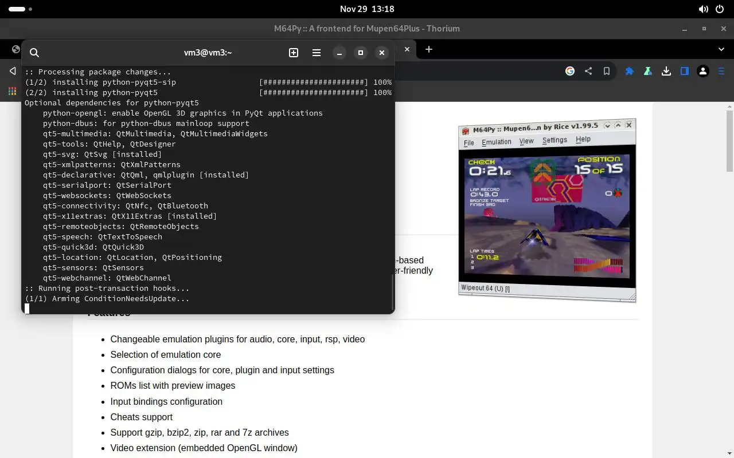734x458 pixels.
Task: Click ':: Running post-transaction hooks...' line
Action: click(107, 288)
